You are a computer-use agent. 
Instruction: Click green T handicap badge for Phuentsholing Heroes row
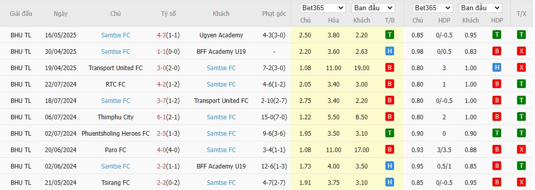point(497,133)
